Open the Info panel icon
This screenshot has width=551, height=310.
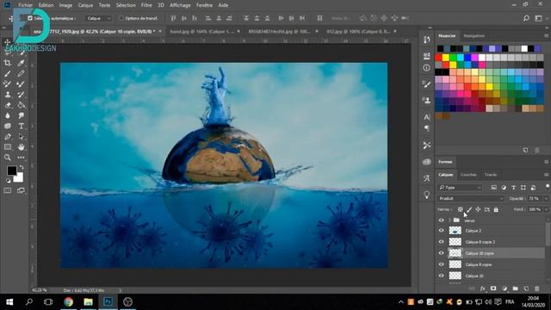point(427,67)
